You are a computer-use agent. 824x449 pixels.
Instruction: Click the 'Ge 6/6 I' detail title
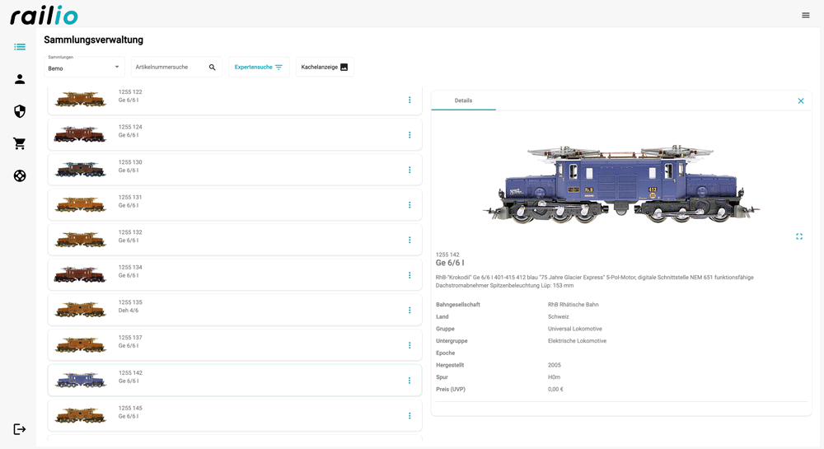(x=450, y=263)
